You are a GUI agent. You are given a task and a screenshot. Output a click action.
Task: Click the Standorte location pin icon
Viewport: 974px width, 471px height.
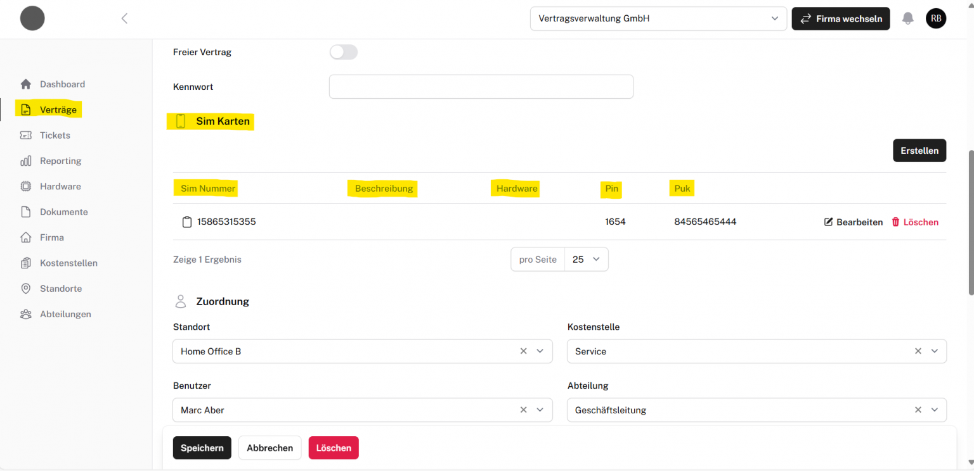(26, 289)
